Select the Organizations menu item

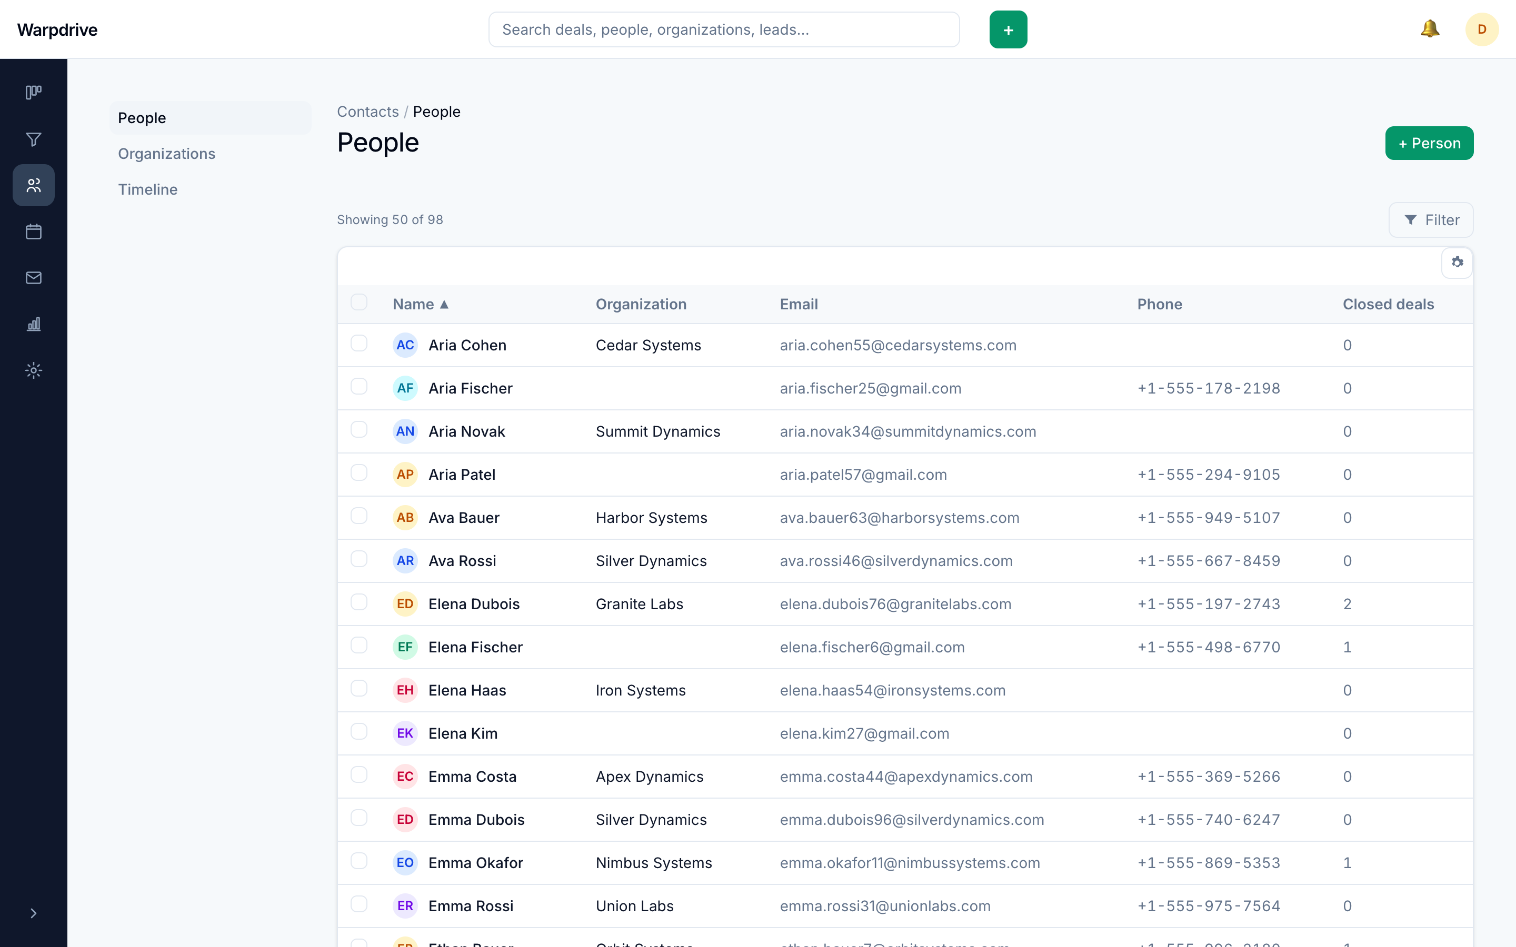(210, 154)
